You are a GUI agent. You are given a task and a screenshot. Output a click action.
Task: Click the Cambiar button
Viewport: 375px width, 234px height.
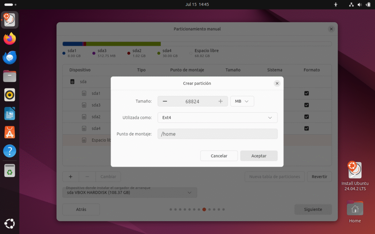point(108,177)
